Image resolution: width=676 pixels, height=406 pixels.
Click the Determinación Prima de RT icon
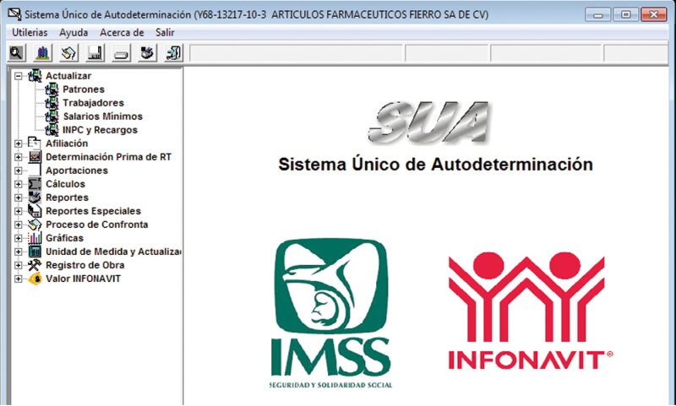pyautogui.click(x=35, y=157)
